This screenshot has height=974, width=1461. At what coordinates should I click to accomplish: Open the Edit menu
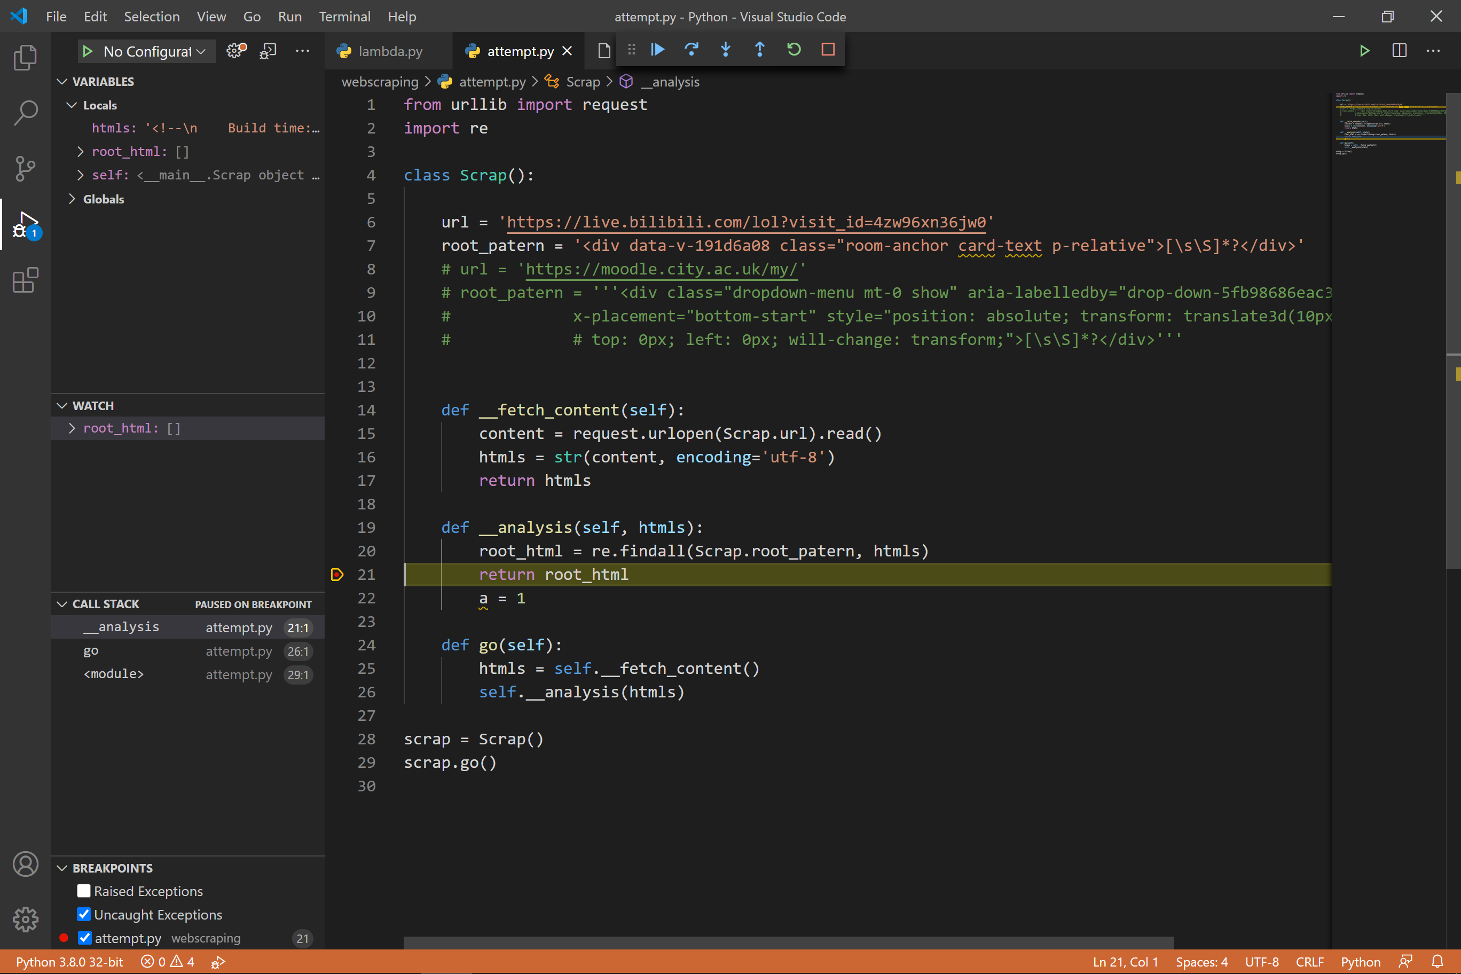[x=95, y=17]
